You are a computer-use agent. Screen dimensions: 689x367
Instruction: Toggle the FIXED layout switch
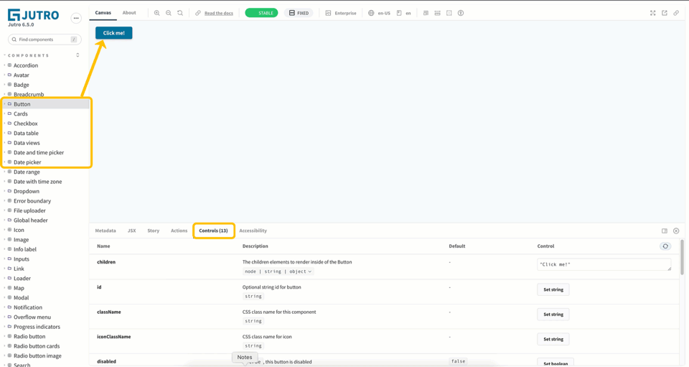pos(299,13)
